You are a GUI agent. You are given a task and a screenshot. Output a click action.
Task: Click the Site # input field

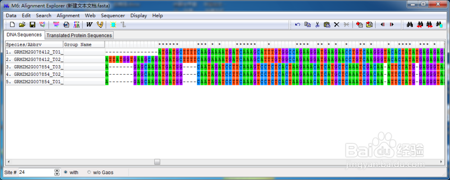(36, 172)
